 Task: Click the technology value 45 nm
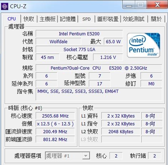pyautogui.click(x=47, y=57)
